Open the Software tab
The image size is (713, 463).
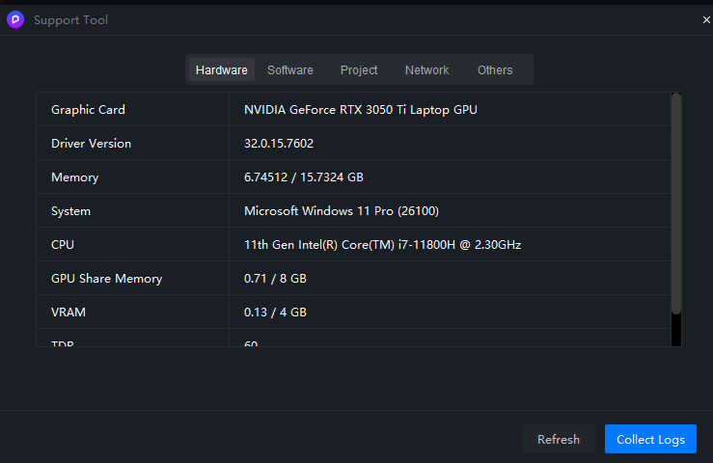coord(290,70)
